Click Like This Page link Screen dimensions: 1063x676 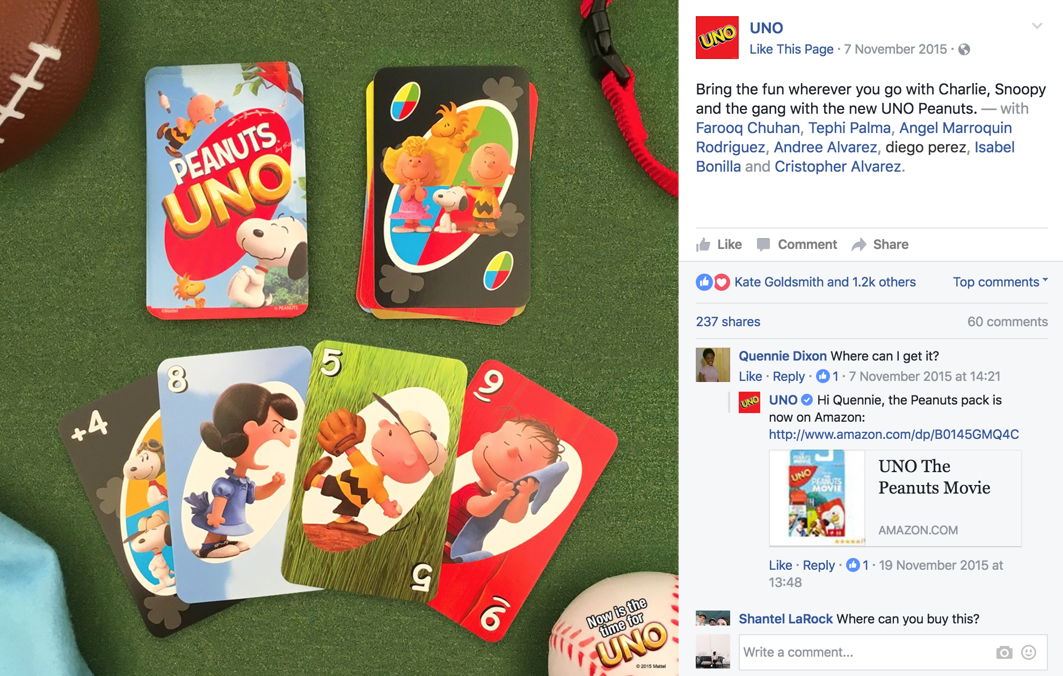point(791,49)
